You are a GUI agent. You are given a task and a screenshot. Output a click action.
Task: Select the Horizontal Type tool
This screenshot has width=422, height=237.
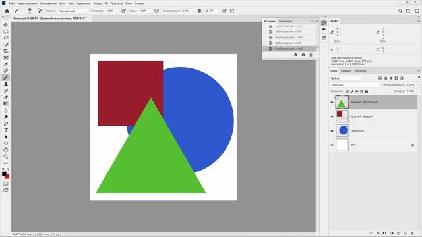tap(6, 130)
